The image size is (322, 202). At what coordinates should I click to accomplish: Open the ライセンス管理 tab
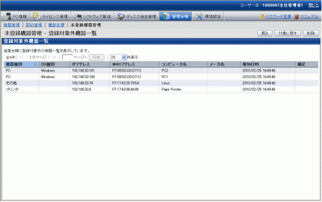(x=50, y=17)
